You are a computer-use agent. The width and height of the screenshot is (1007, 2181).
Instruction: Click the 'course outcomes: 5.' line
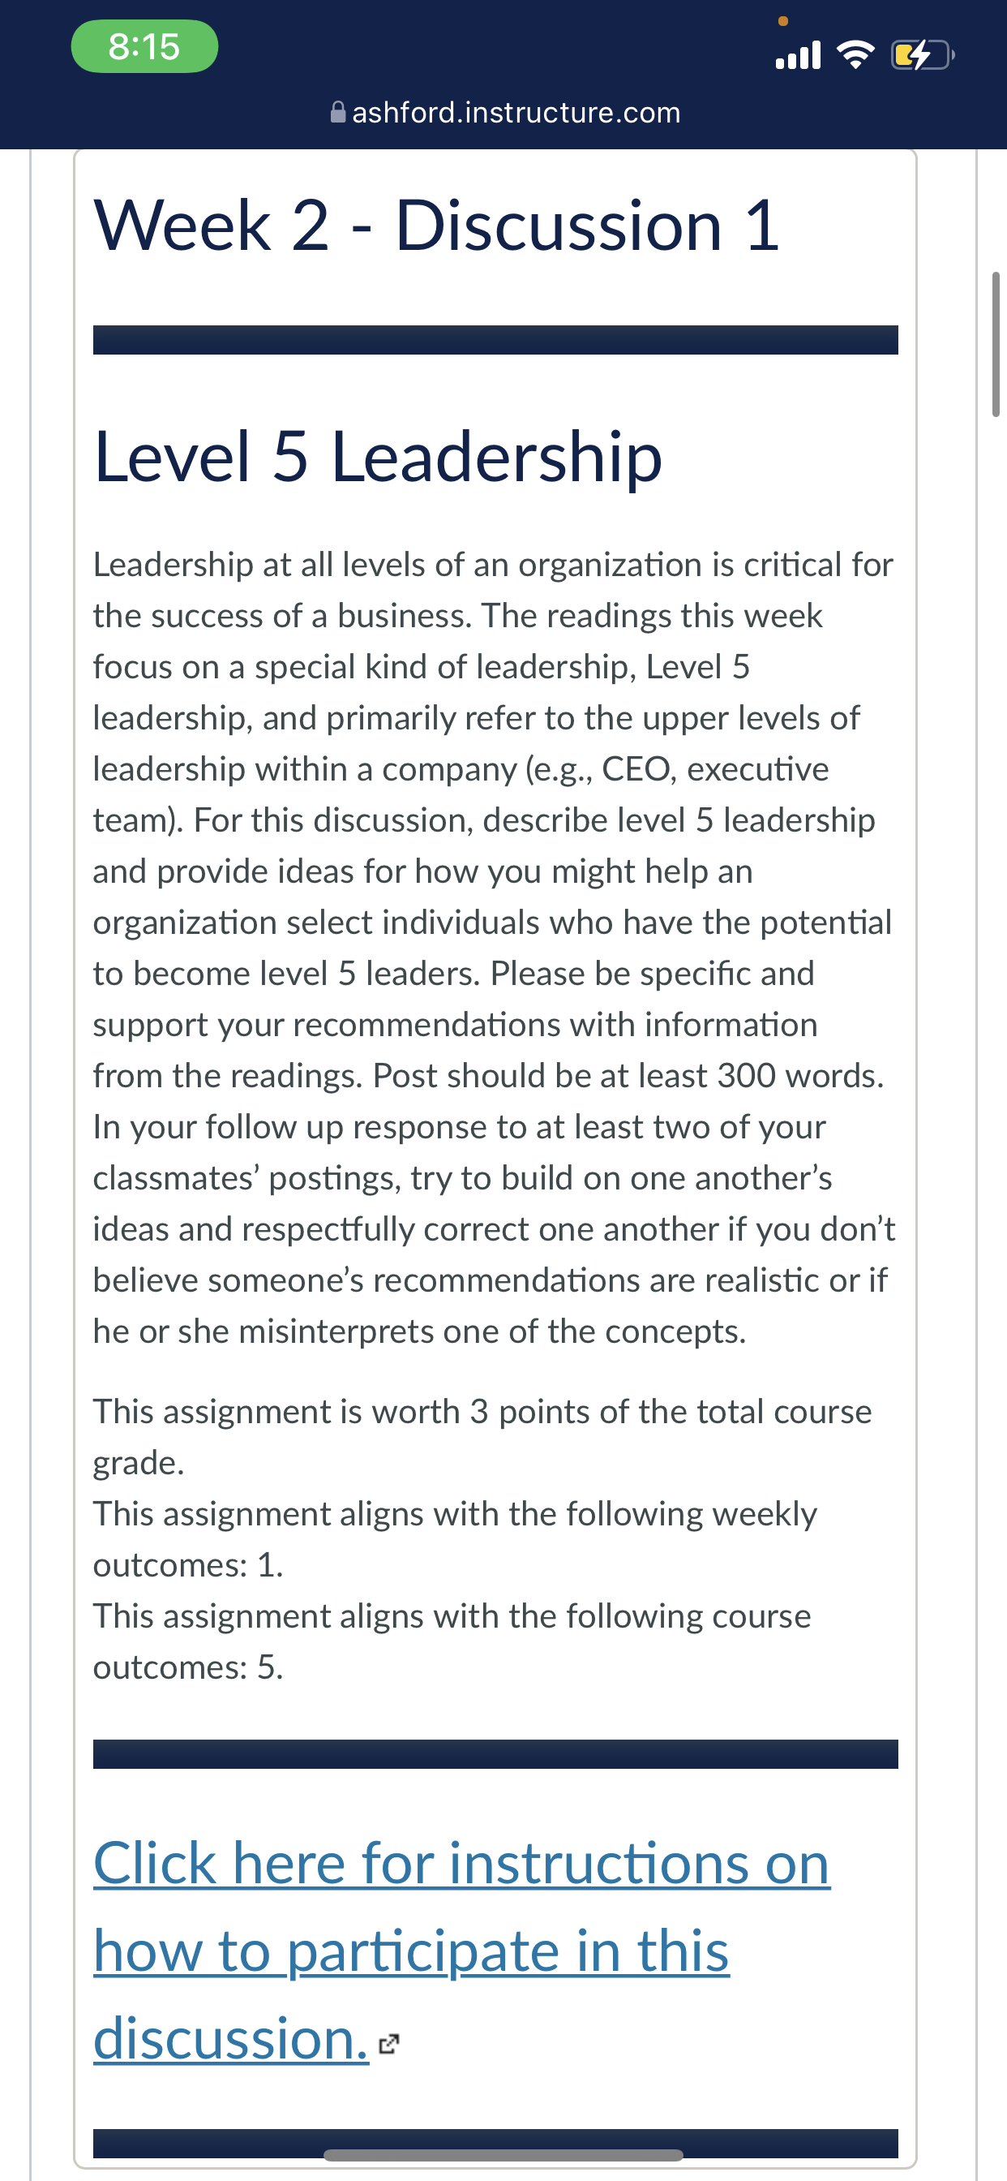click(x=452, y=1641)
